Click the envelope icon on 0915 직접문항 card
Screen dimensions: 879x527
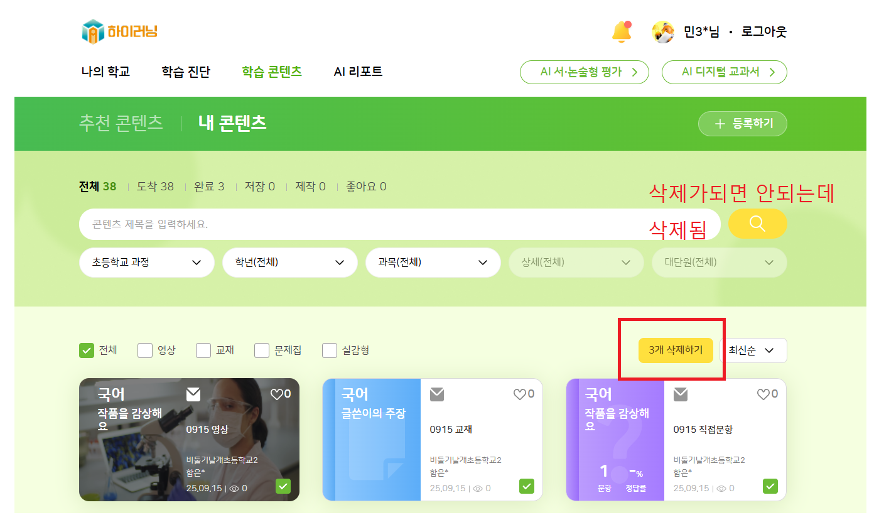click(x=681, y=394)
